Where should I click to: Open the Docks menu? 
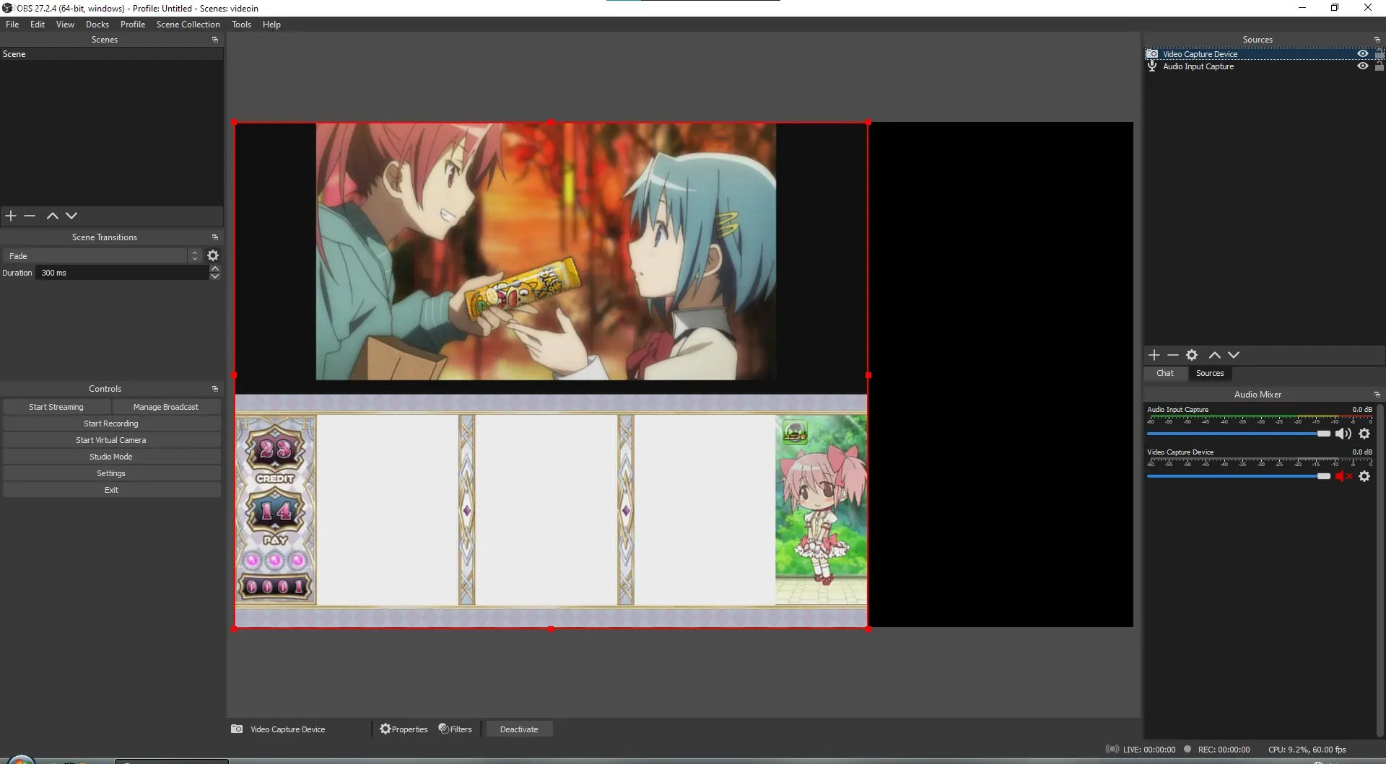pos(97,25)
